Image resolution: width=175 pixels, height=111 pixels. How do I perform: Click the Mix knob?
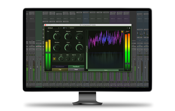[x=79, y=48]
